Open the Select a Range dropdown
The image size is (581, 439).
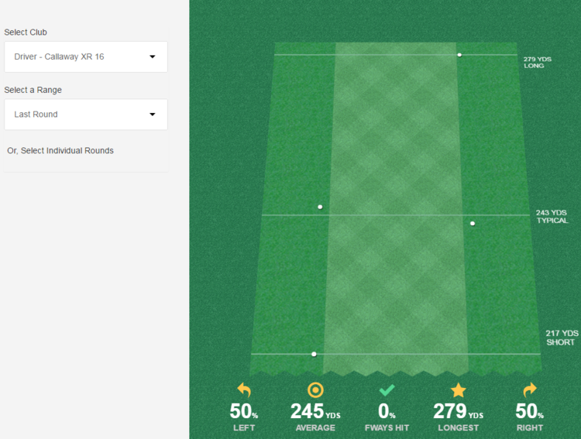(x=85, y=115)
